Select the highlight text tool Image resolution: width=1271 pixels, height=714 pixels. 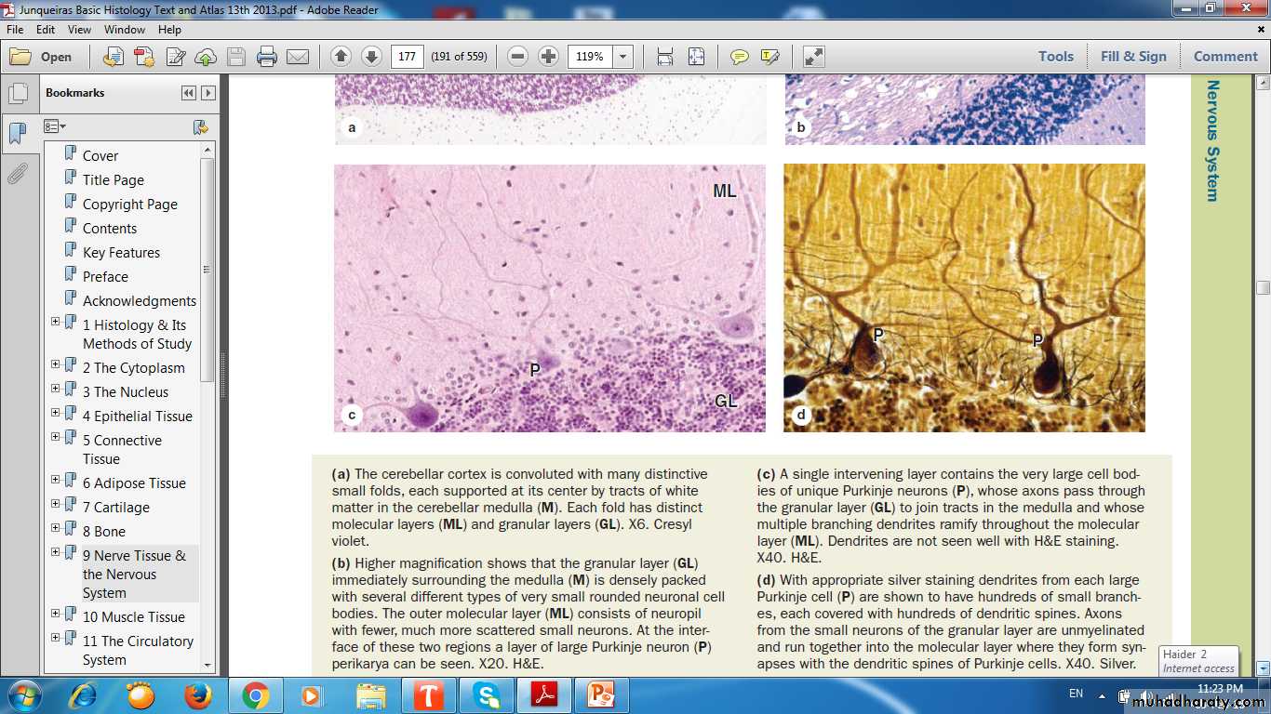tap(769, 57)
